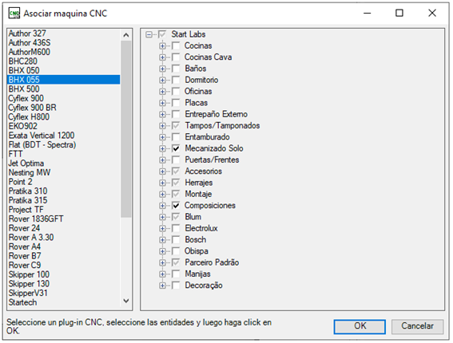Viewport: 453px width, 343px height.
Task: Collapse the Start Labs tree node
Action: coord(149,34)
